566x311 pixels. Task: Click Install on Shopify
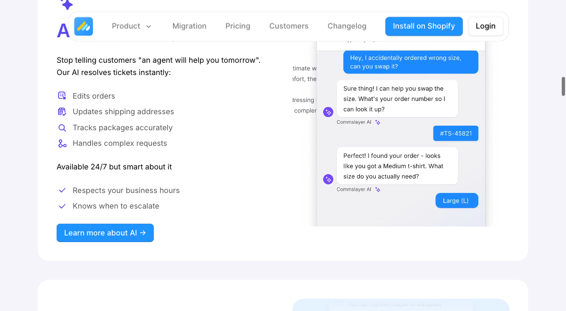coord(424,26)
